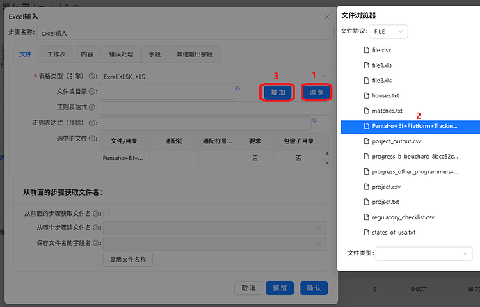Enable 从前面的步骤获取文件名 checkbox

[106, 214]
